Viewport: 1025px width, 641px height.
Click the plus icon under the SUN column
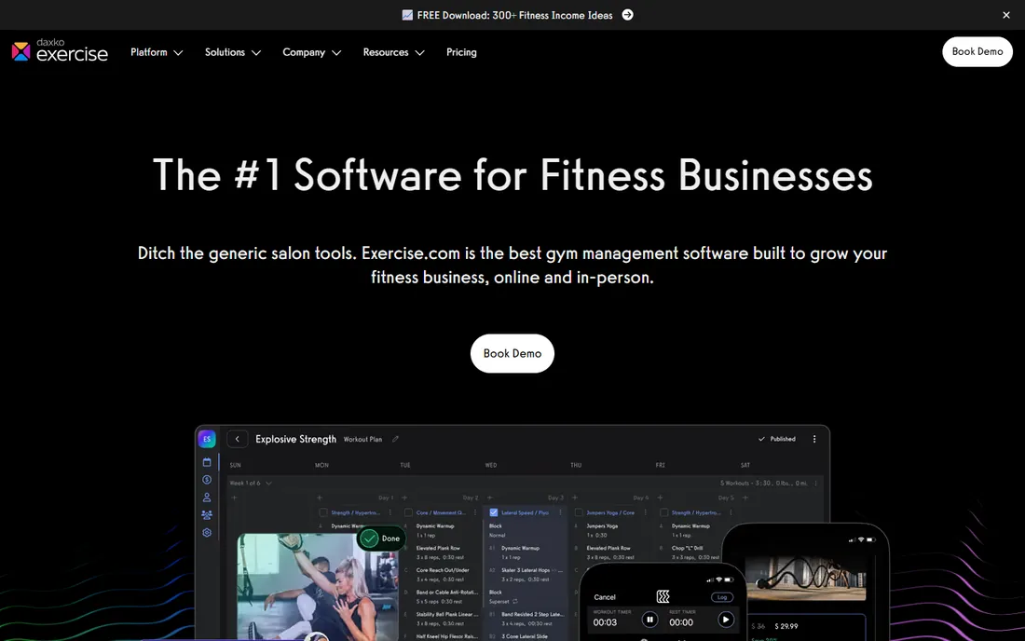[x=234, y=498]
